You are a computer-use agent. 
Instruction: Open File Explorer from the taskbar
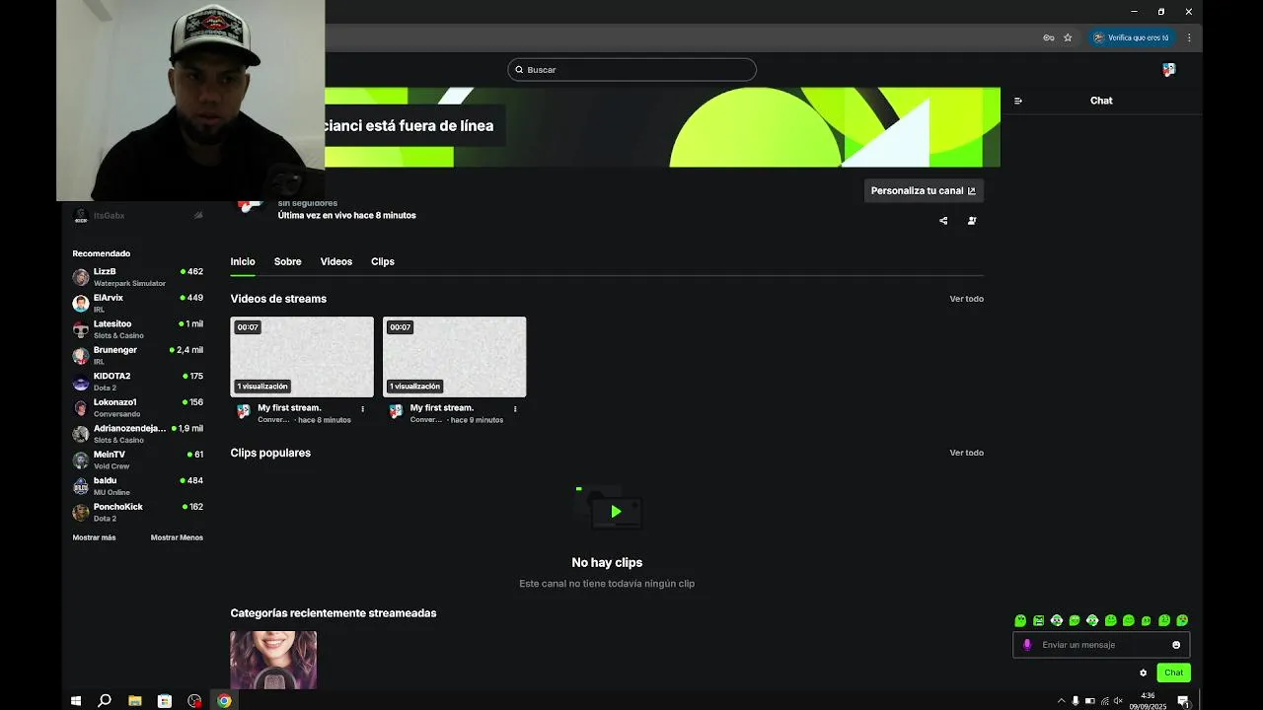click(135, 701)
